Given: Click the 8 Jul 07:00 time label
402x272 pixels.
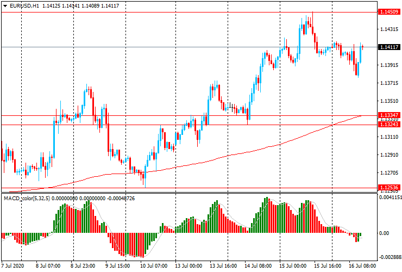Looking at the screenshot, I should 48,265.
